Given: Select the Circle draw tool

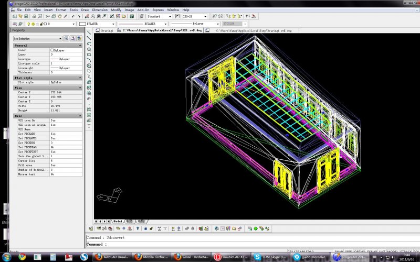Looking at the screenshot, I should [89, 65].
